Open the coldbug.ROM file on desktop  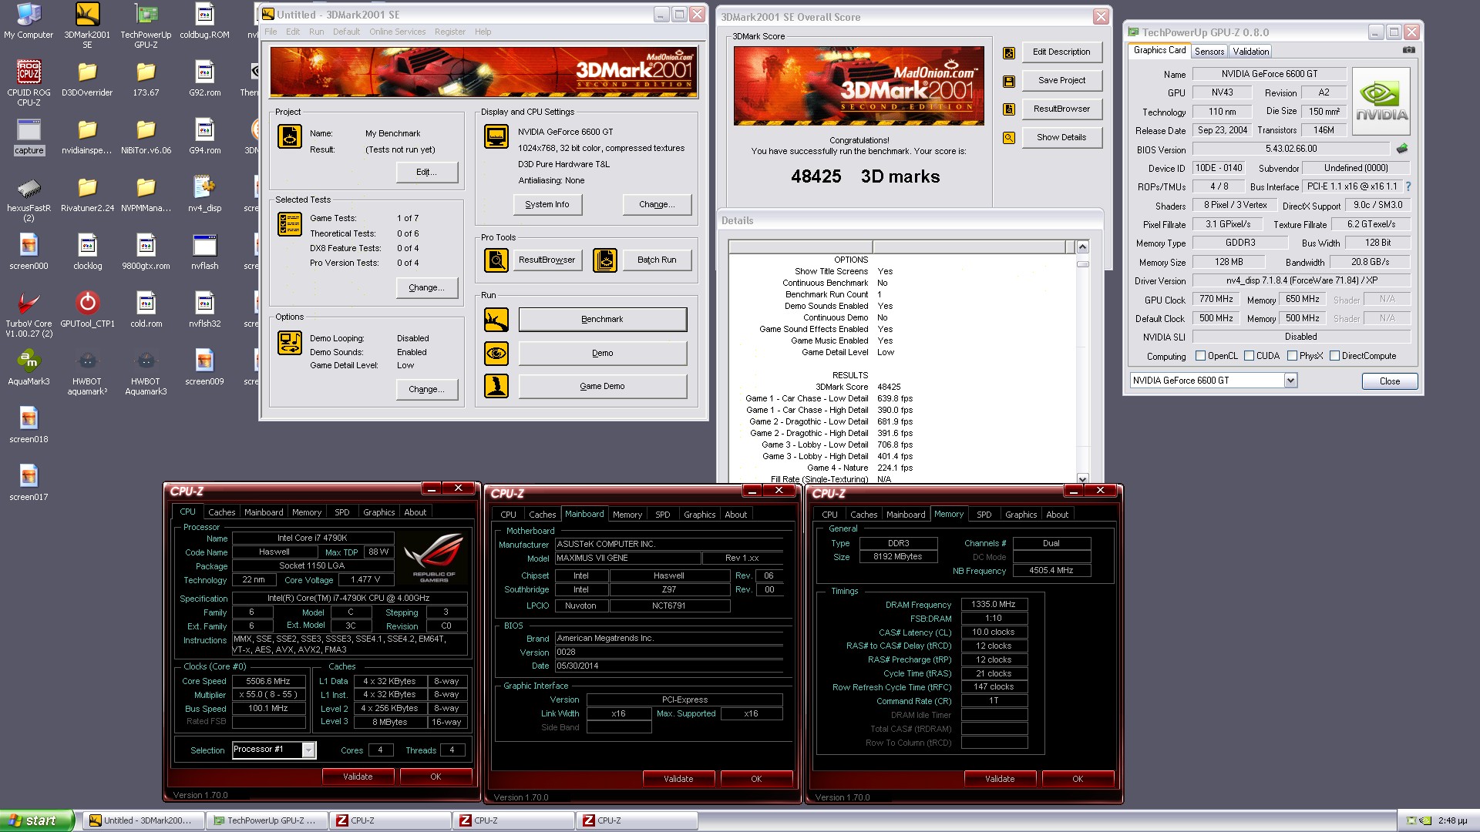[x=204, y=21]
